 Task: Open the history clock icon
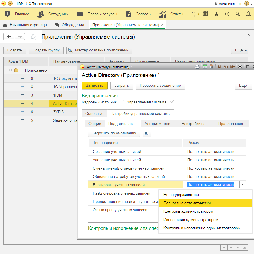point(227,14)
